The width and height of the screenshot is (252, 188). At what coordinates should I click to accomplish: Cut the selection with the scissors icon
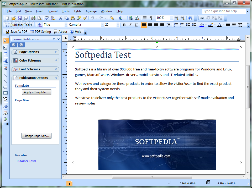tap(60, 18)
